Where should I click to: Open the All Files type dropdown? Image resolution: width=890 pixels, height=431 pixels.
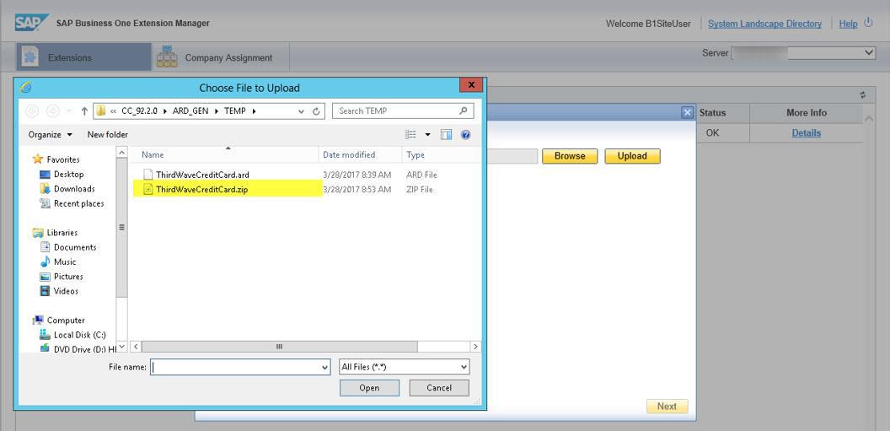click(x=405, y=368)
